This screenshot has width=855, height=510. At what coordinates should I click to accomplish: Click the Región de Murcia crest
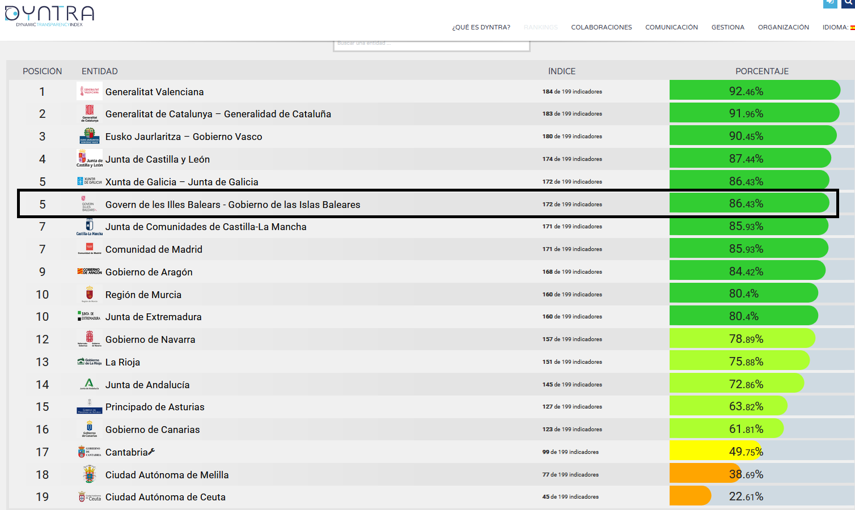point(90,294)
